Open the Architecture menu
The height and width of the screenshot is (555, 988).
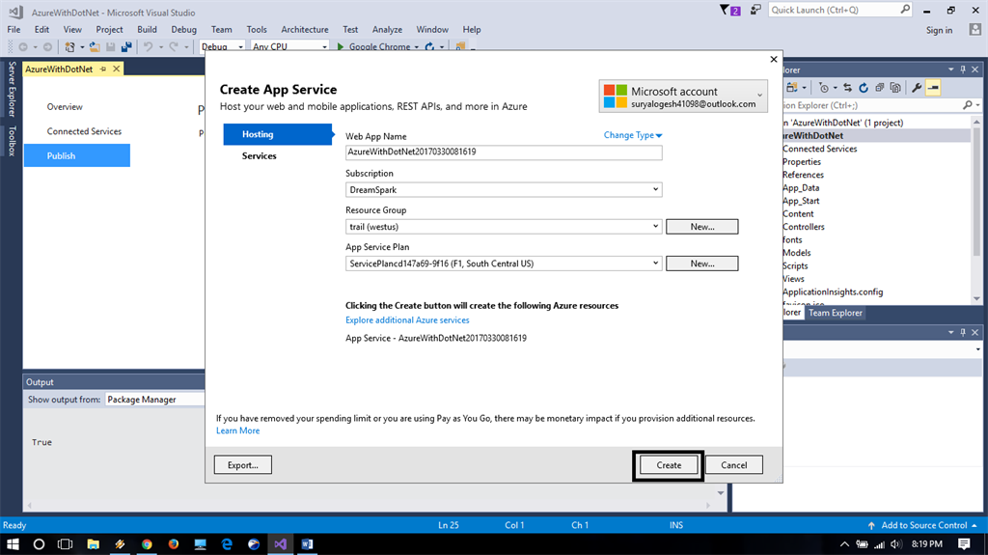tap(304, 30)
